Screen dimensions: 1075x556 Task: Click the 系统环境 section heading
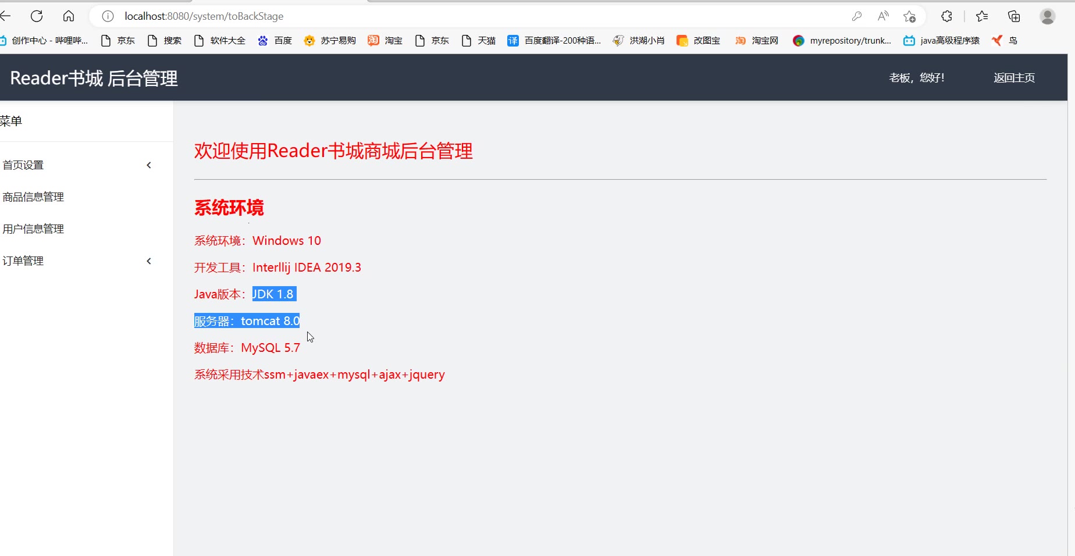tap(229, 208)
